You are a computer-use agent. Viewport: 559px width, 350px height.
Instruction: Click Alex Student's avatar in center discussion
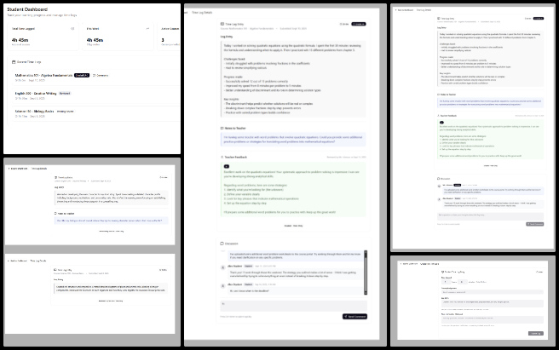coord(224,267)
